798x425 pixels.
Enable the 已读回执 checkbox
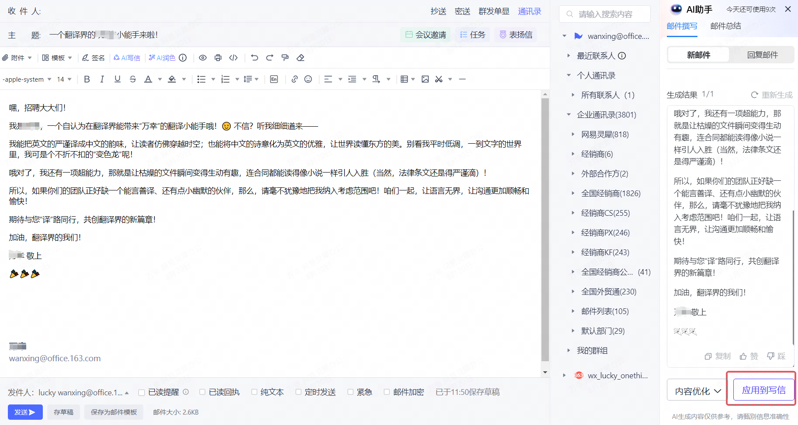click(202, 392)
